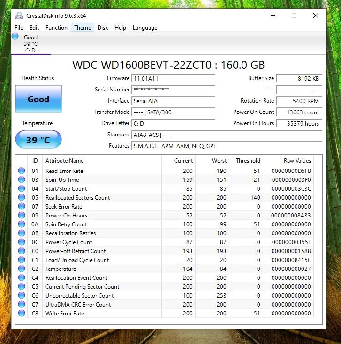
Task: Click the CrystalDiskInfo app icon in title bar
Action: (19, 16)
